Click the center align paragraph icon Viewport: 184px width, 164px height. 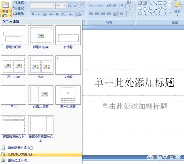click(x=97, y=14)
